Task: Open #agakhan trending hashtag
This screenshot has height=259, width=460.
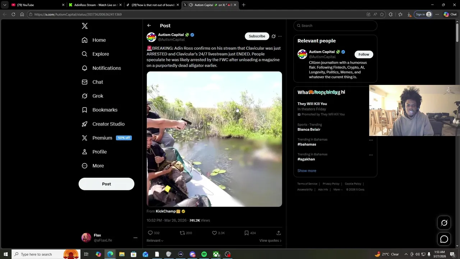Action: 306,159
